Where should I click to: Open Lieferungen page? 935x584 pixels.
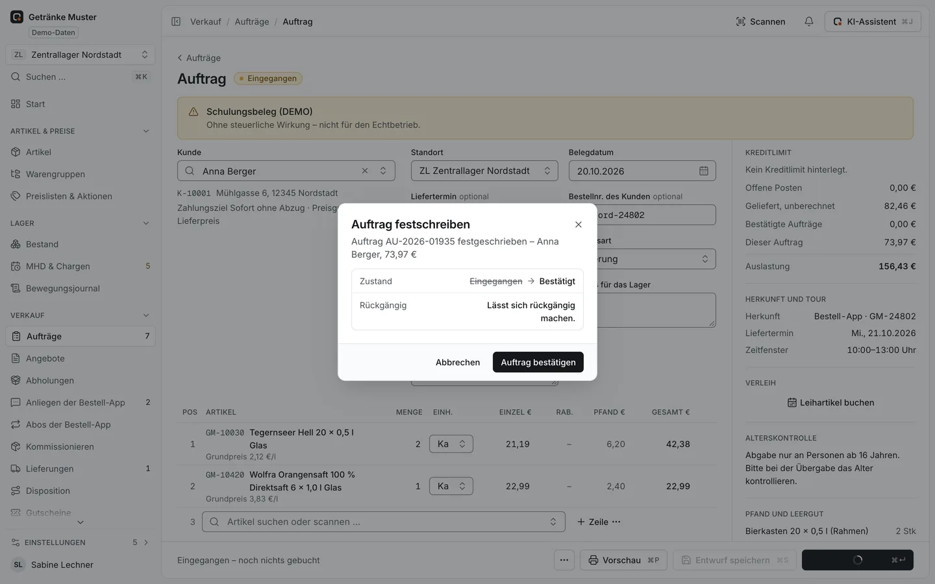coord(81,468)
